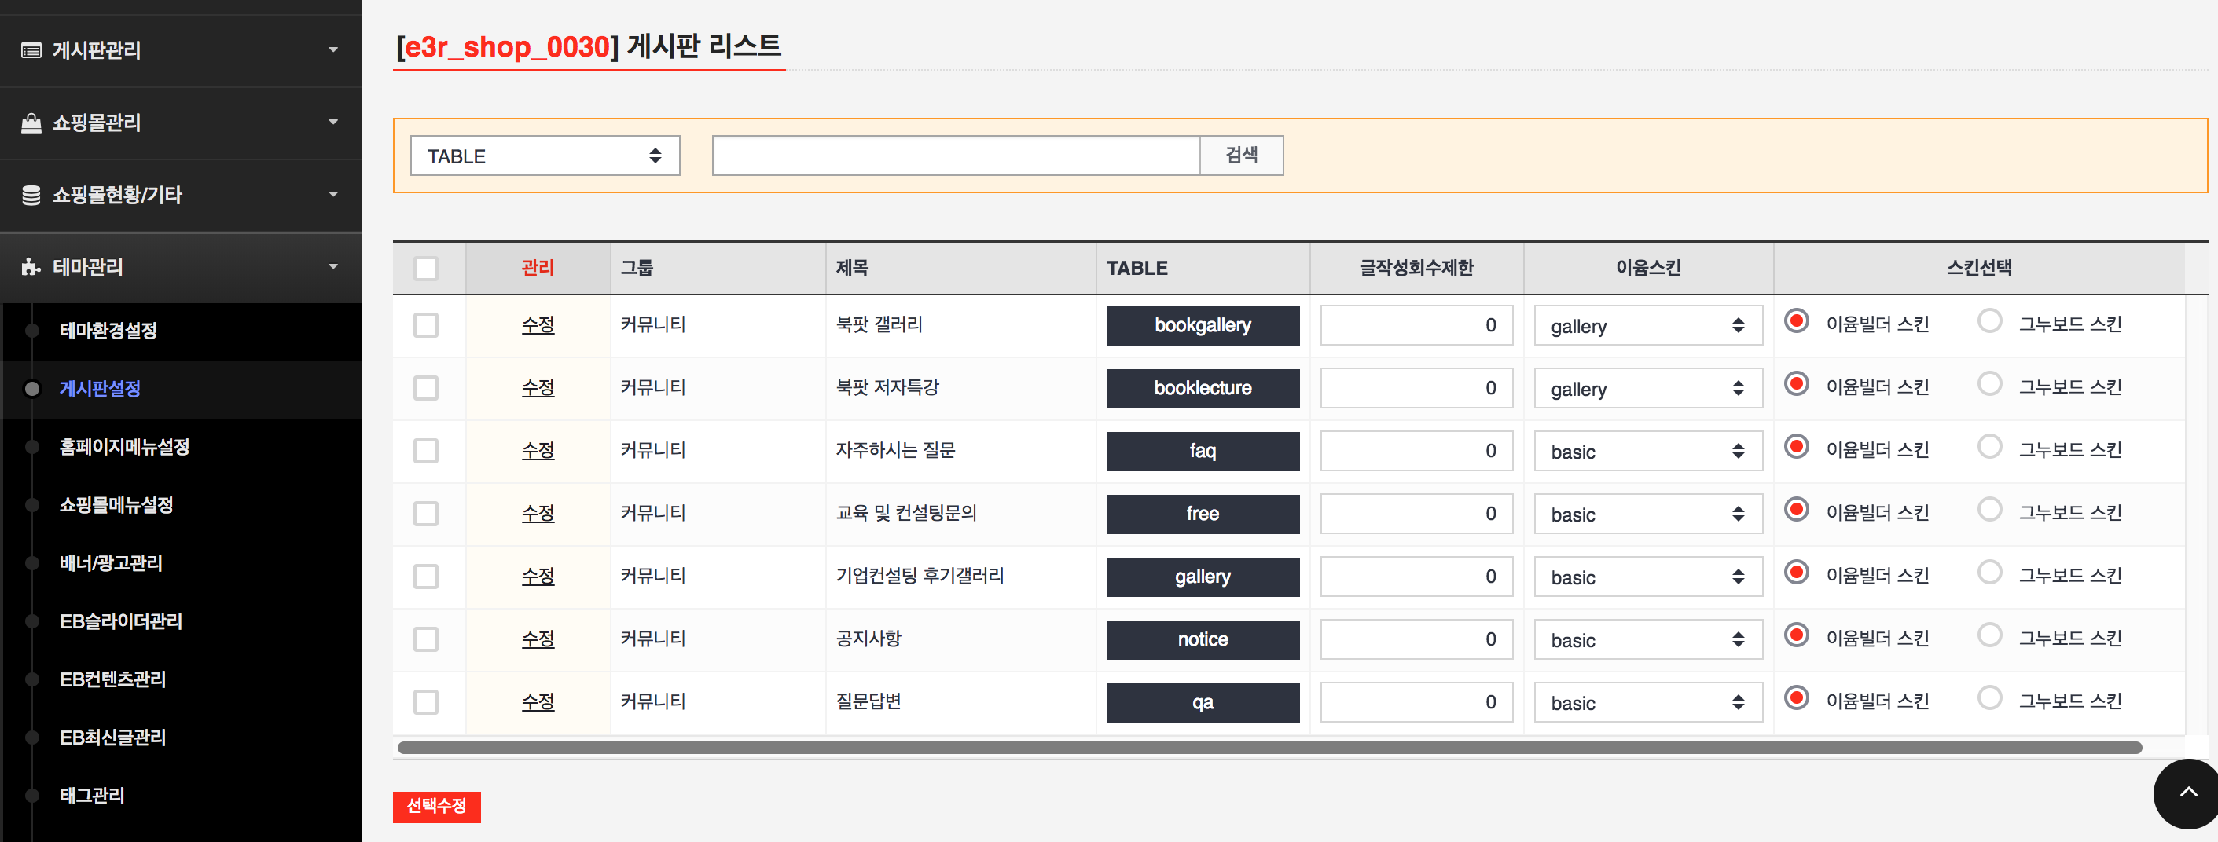Click 수정 link for 공지사항
This screenshot has height=842, width=2218.
[538, 639]
